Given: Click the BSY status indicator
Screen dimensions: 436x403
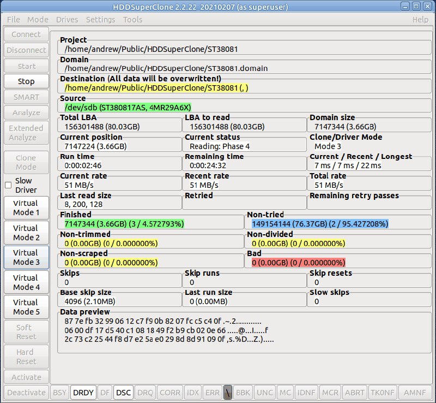Looking at the screenshot, I should (x=59, y=393).
